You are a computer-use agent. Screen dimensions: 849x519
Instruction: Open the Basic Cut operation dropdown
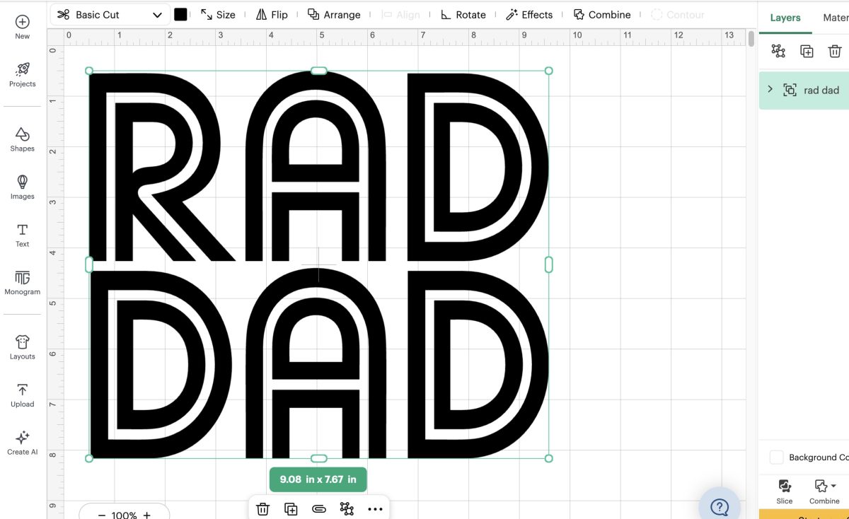pyautogui.click(x=110, y=15)
